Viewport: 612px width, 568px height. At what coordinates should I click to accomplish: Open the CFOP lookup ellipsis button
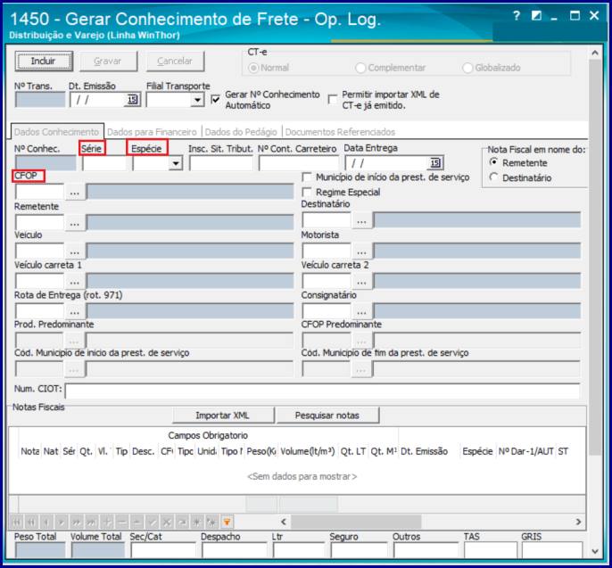[x=75, y=193]
